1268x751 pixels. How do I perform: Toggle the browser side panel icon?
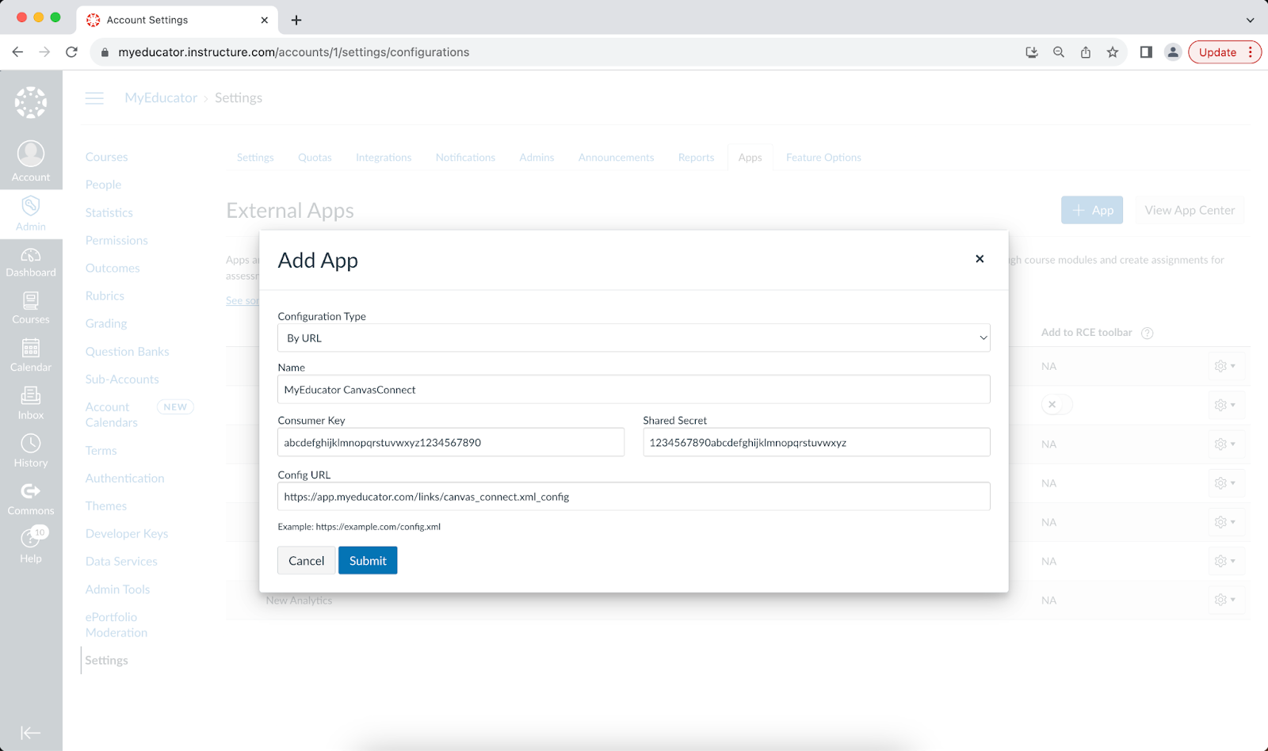click(x=1146, y=52)
